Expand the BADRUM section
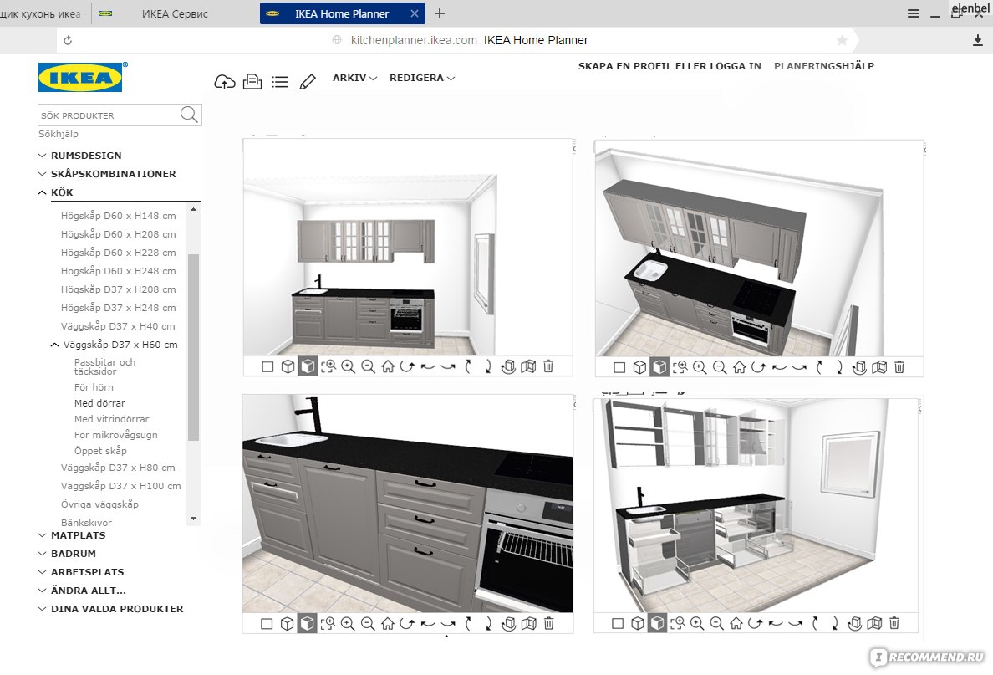 click(x=67, y=554)
